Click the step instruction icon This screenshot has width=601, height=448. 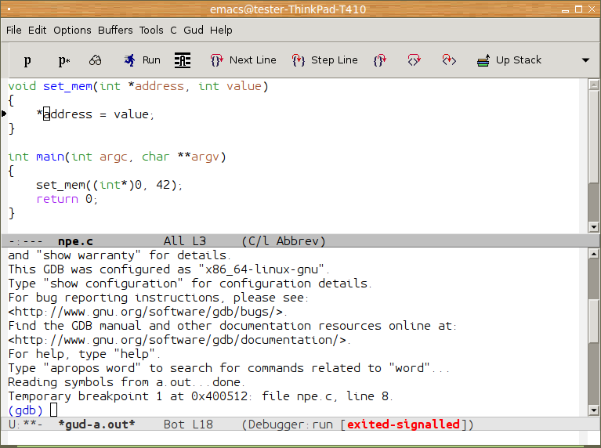pyautogui.click(x=449, y=60)
